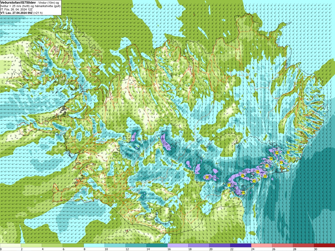Select the IT: Fös. 26. 04. 2024 12Z line
Screen dimensions: 335x251
(16, 9)
